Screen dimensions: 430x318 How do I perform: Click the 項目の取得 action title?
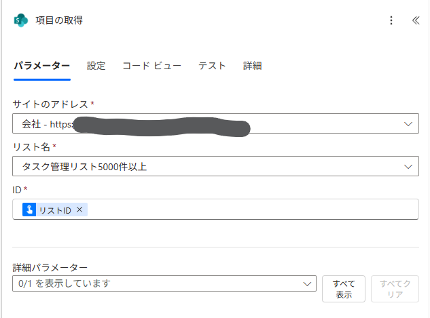pyautogui.click(x=59, y=20)
